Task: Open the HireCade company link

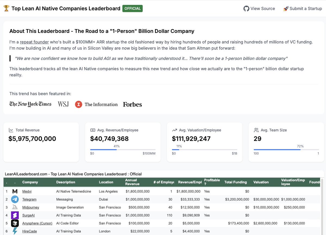Action: point(29,231)
